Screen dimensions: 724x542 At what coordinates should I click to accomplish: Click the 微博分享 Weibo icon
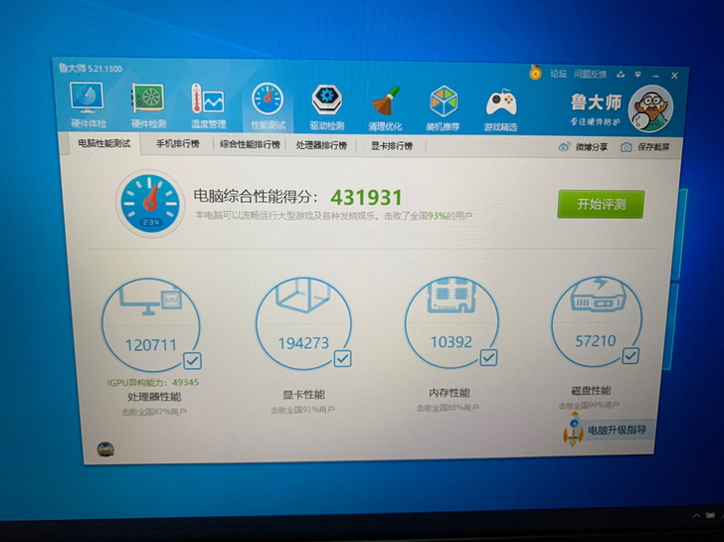[x=564, y=147]
